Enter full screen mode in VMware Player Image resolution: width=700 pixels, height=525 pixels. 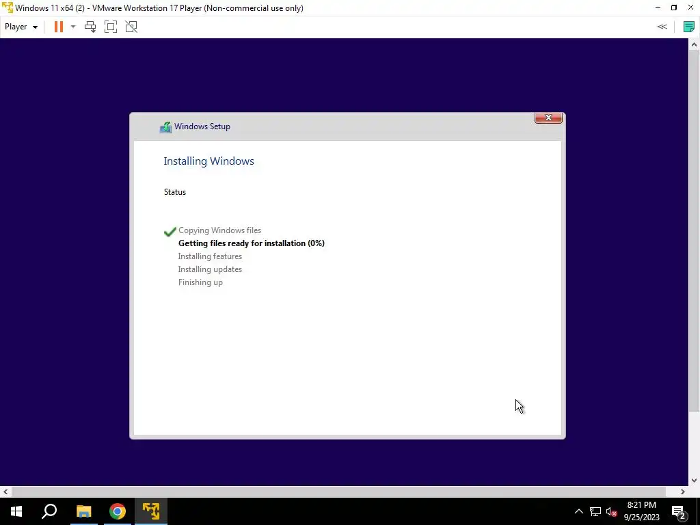[111, 27]
